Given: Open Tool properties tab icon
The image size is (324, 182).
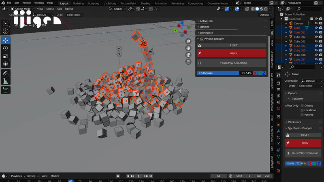Looking at the screenshot, I should (279, 75).
